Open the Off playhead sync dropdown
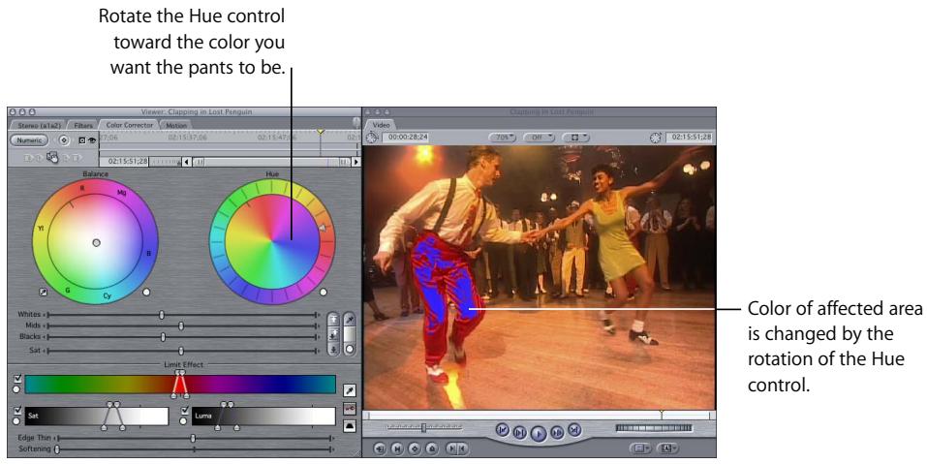This screenshot has width=927, height=464. click(538, 138)
